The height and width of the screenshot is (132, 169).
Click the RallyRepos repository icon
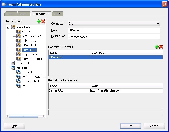click(19, 41)
